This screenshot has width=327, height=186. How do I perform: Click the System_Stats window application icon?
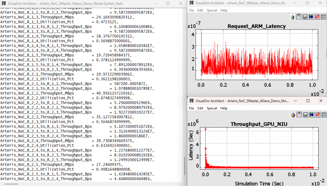[4, 3]
